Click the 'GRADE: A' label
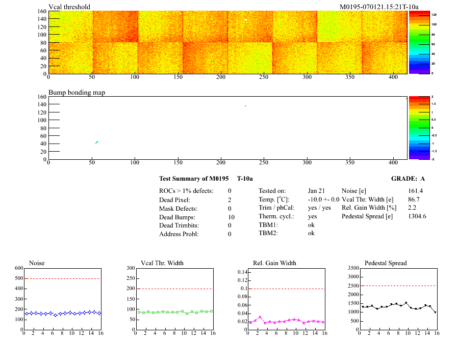 (408, 179)
